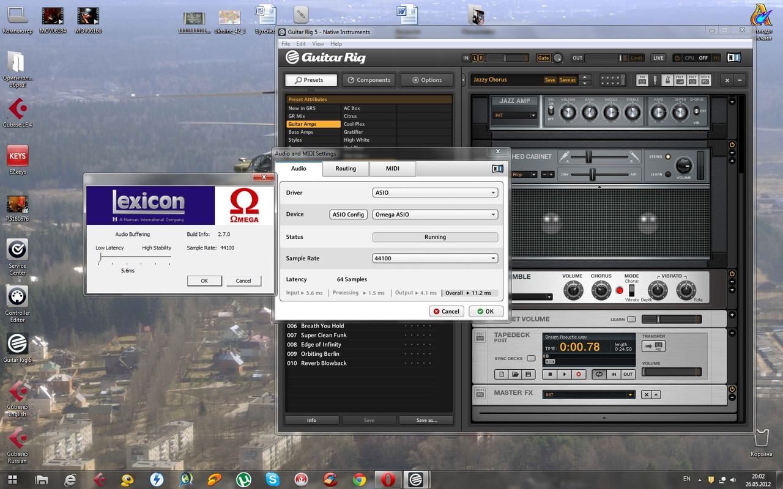
Task: Expand the Device dropdown showing Omega ASIO
Action: pyautogui.click(x=435, y=215)
